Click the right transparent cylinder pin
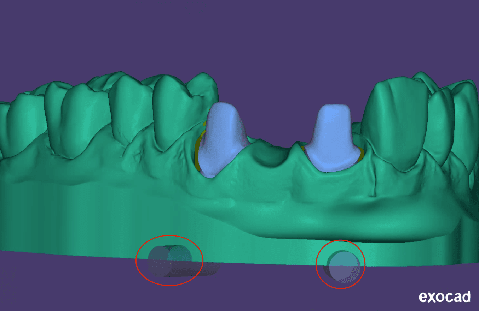 342,267
